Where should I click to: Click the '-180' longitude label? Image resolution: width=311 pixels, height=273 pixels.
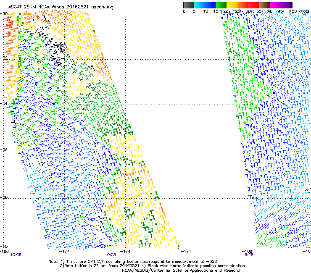point(4,251)
